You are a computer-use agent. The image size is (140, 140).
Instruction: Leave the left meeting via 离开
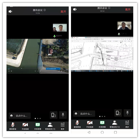click(63, 12)
